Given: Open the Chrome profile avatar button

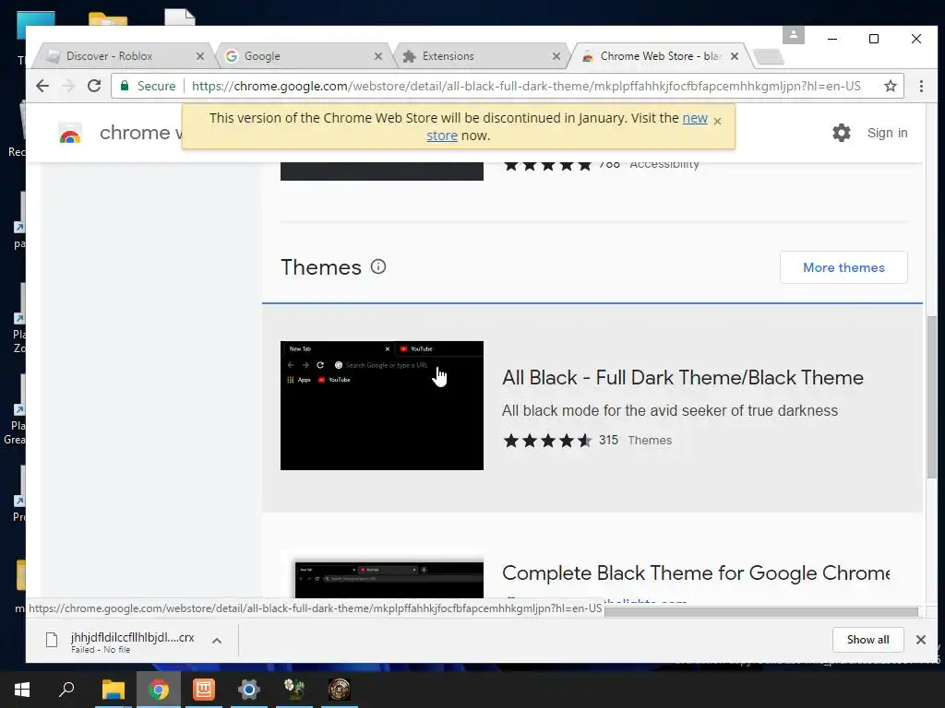Looking at the screenshot, I should (793, 35).
